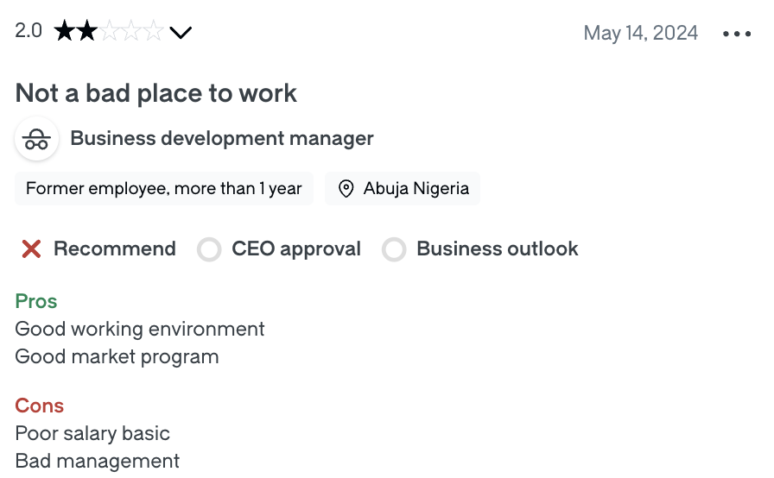774x478 pixels.
Task: Open the review title Not a bad place to work
Action: [156, 93]
